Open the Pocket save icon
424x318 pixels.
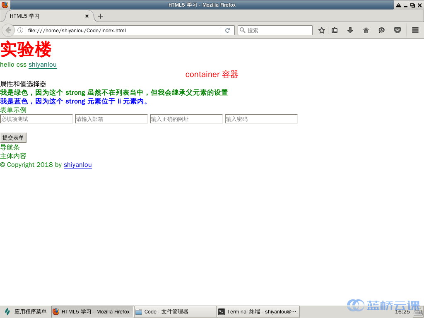click(x=397, y=30)
